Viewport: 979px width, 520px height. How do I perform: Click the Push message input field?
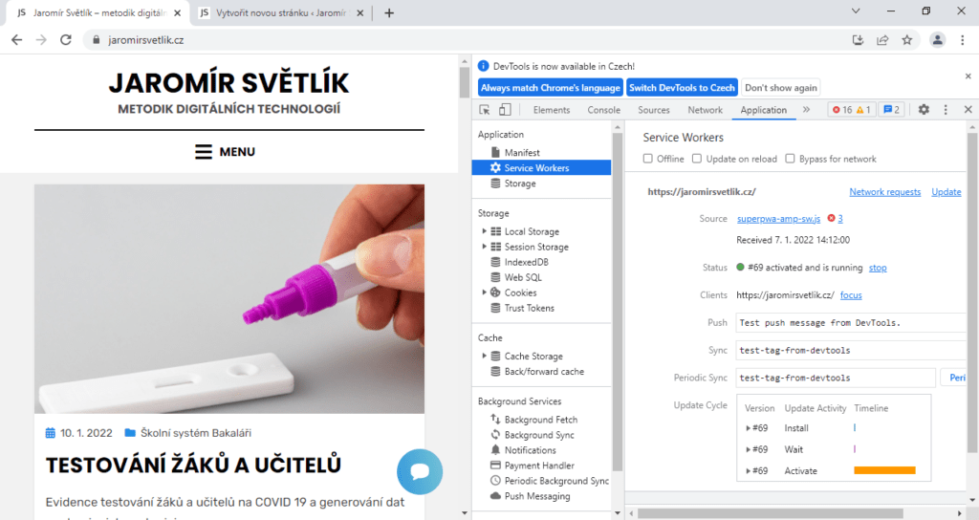point(851,323)
